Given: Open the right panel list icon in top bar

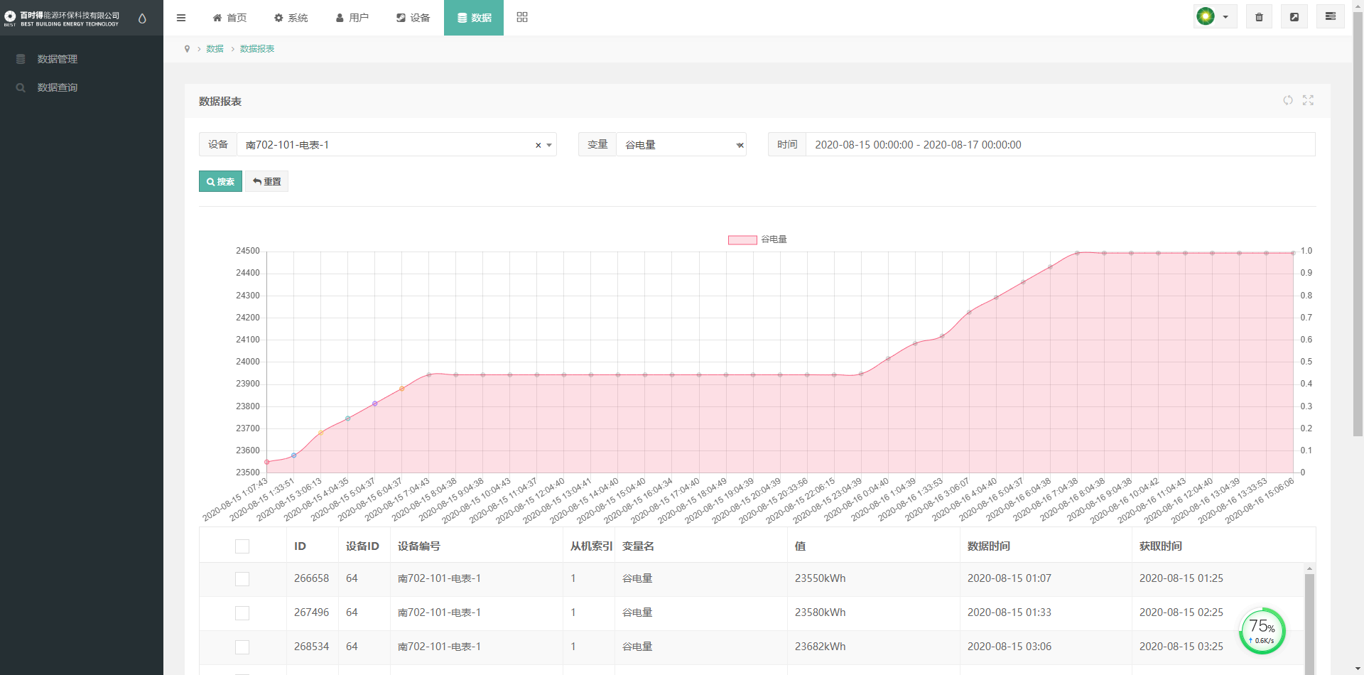Looking at the screenshot, I should [x=1331, y=17].
